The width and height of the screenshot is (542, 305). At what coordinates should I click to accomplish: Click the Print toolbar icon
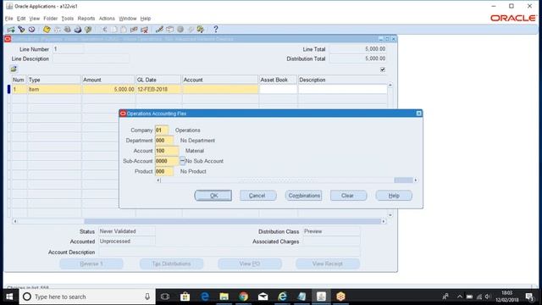[x=78, y=30]
